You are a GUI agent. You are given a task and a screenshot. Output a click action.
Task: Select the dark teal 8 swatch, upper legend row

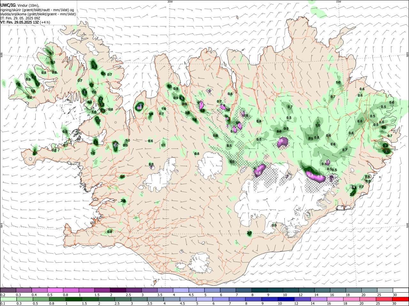(259, 290)
